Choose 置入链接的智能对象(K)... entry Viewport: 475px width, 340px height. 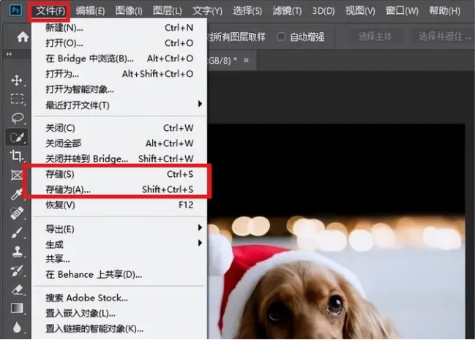pyautogui.click(x=119, y=329)
